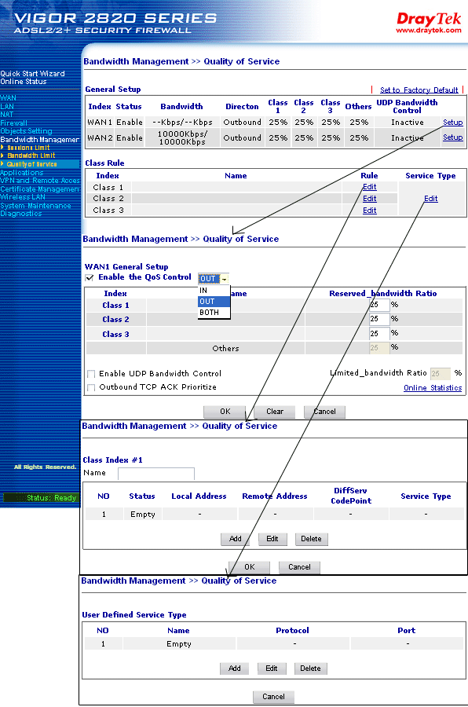This screenshot has height=707, width=468.
Task: Click Delete in User Defined Service Type
Action: [311, 669]
